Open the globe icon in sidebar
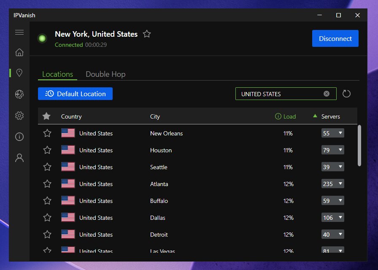The width and height of the screenshot is (378, 270). pos(19,94)
